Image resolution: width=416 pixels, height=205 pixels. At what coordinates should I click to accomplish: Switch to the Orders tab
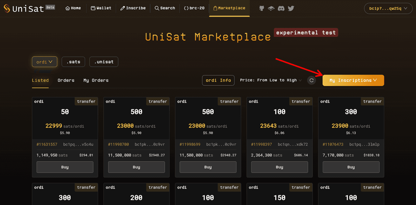[x=66, y=80]
